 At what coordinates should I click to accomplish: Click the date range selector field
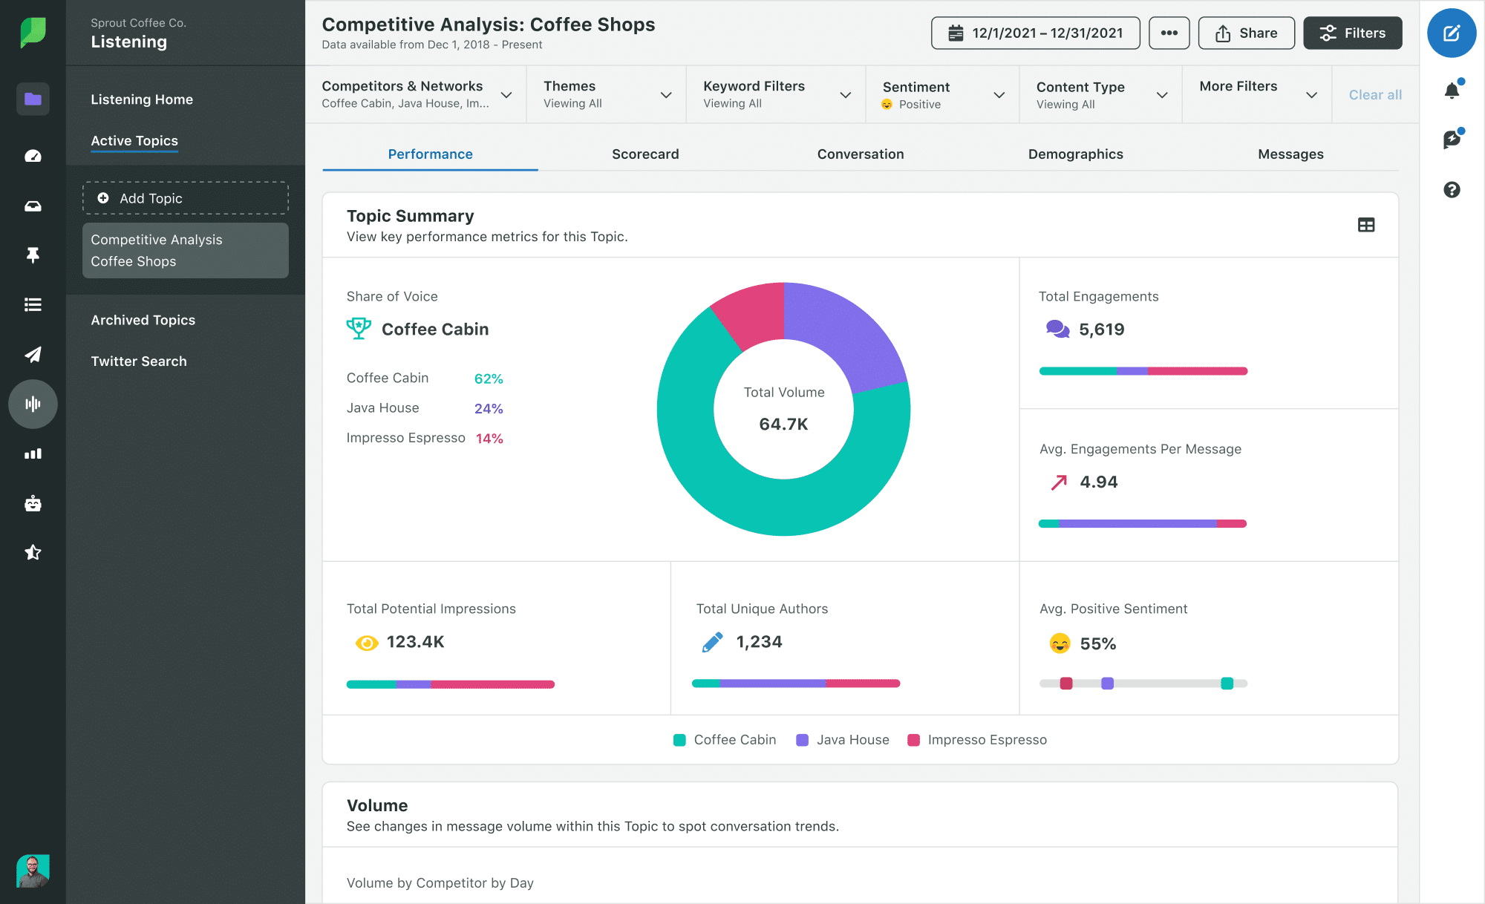tap(1033, 32)
